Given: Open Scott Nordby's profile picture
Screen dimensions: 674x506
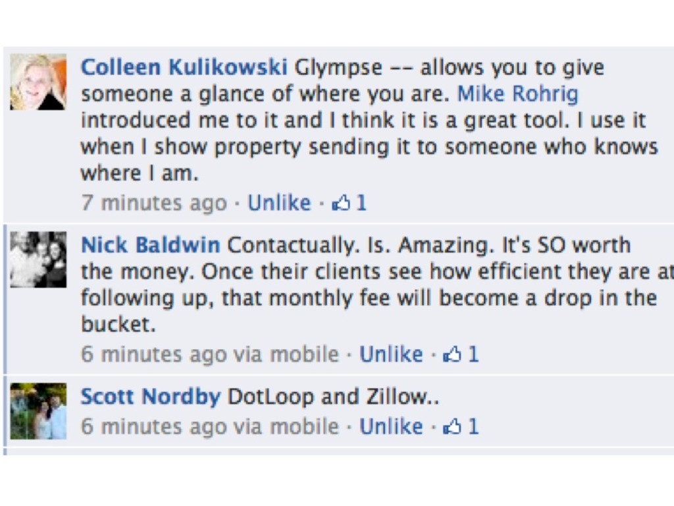Looking at the screenshot, I should coord(38,411).
